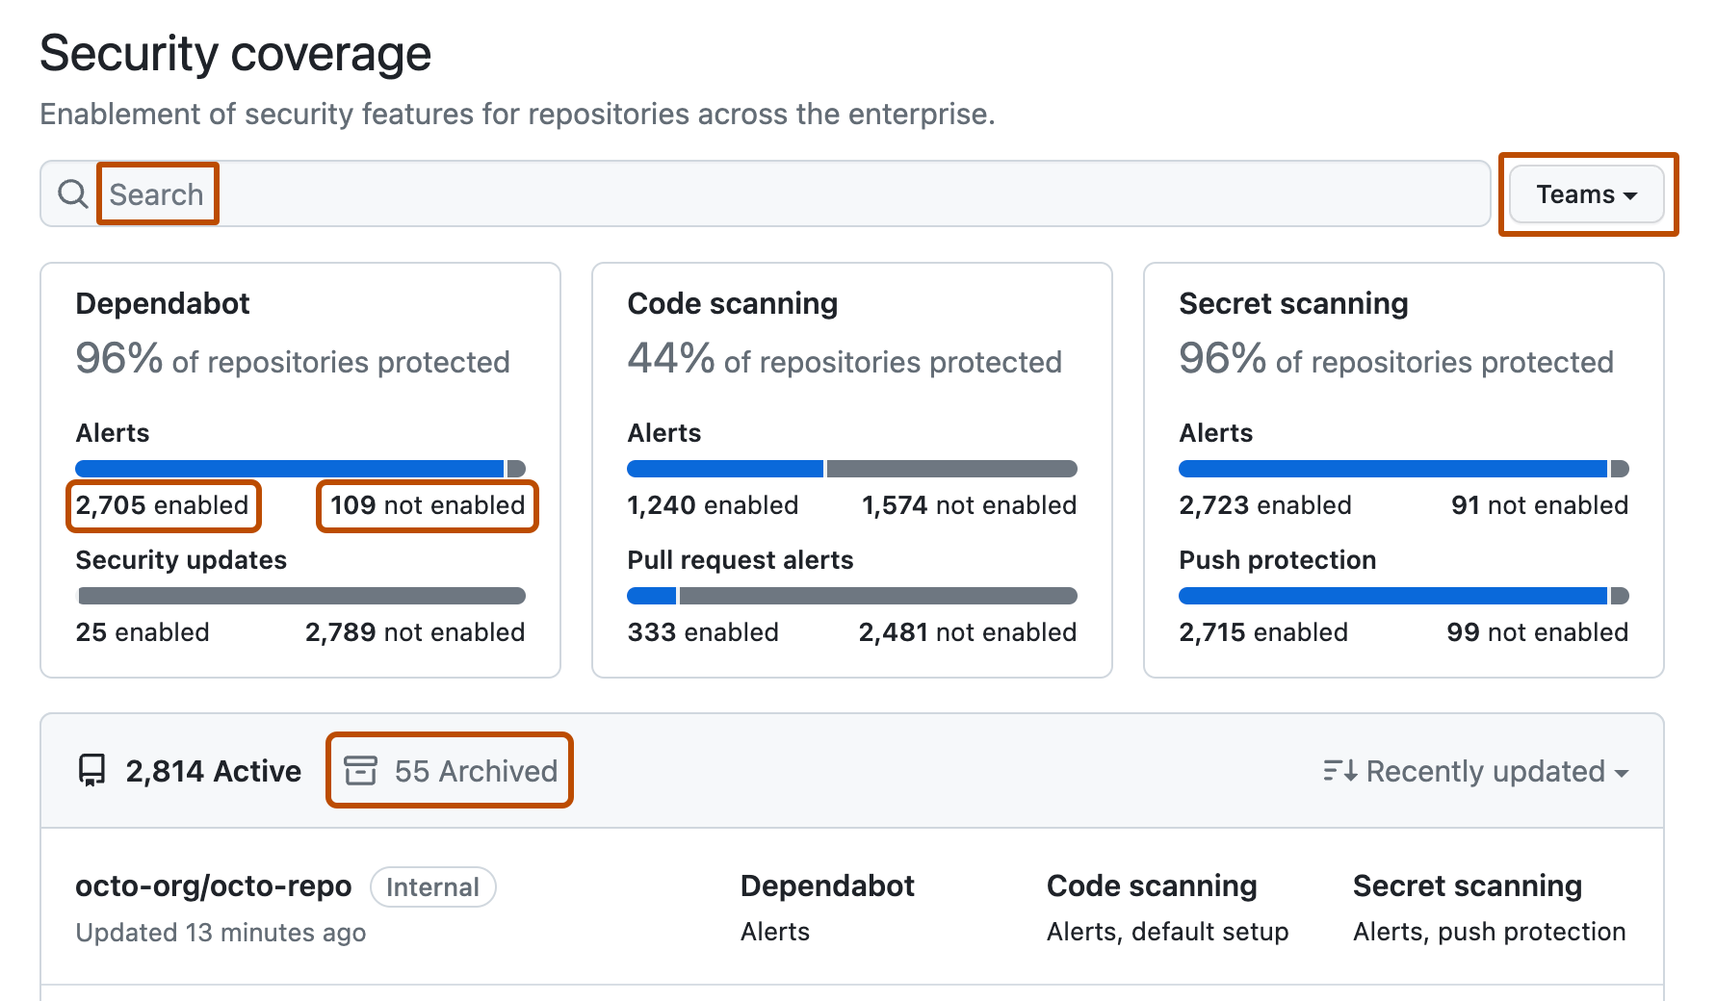The image size is (1716, 1001).
Task: Click the Security coverage page title
Action: pos(236,53)
